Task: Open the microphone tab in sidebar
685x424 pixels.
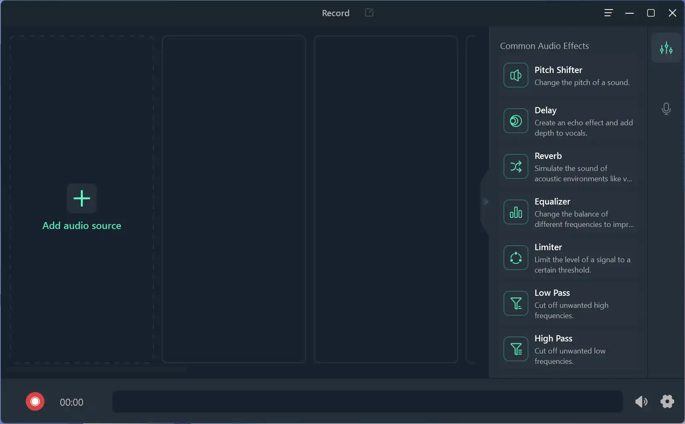Action: point(666,109)
